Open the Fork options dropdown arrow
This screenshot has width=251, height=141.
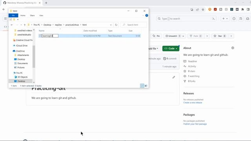pos(207,36)
